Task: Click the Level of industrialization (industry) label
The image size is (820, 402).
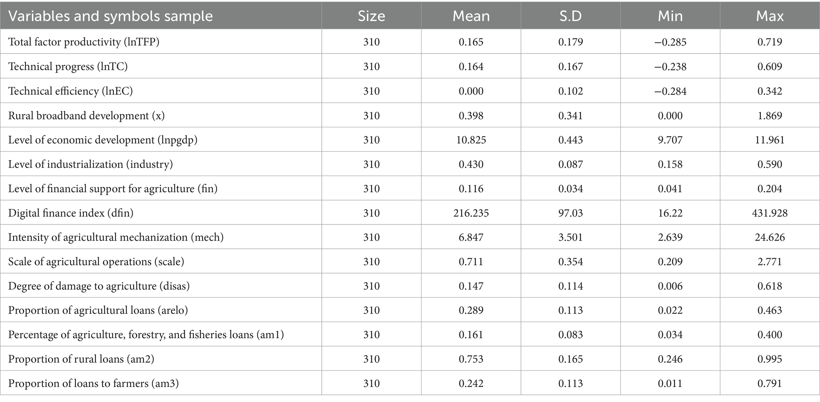Action: [90, 165]
